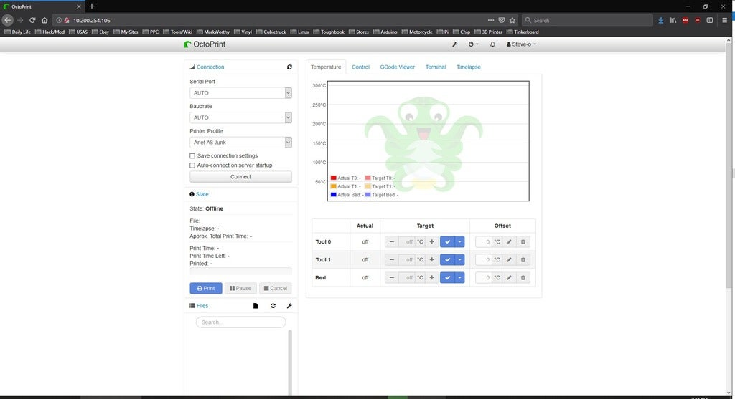The width and height of the screenshot is (735, 399).
Task: Switch to the Control tab
Action: [360, 67]
